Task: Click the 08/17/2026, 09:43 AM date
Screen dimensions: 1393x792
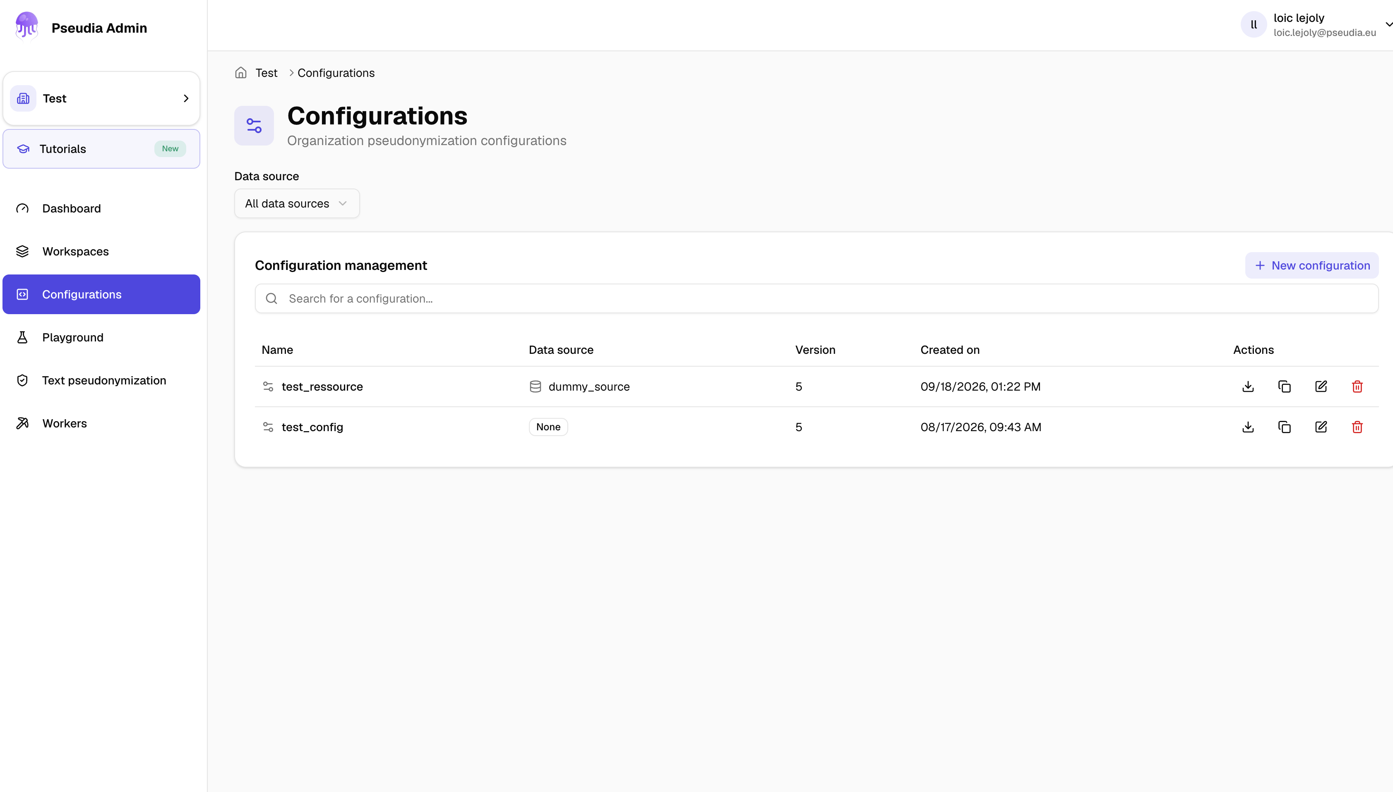Action: (x=981, y=427)
